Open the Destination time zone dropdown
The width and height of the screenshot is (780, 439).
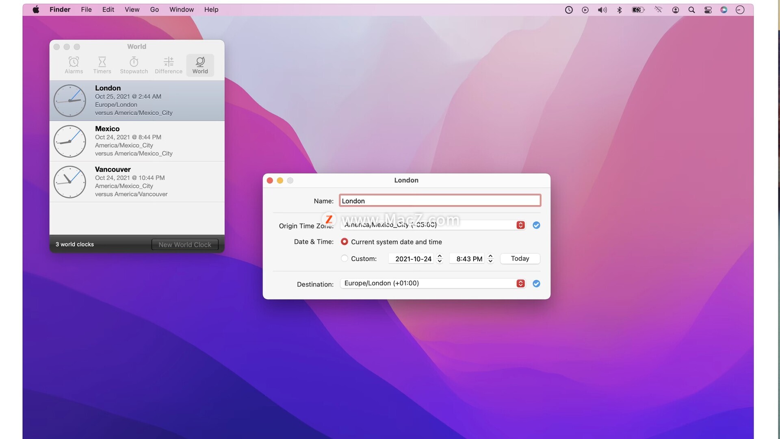(433, 283)
